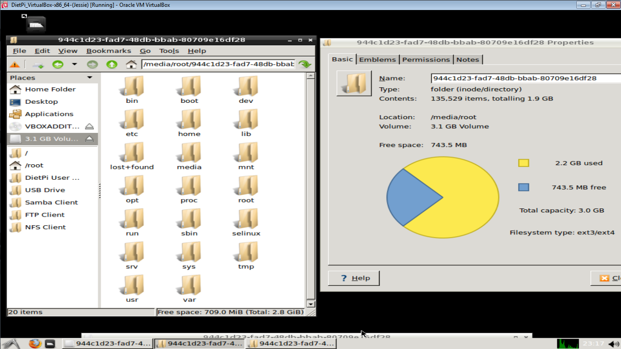Open the Tools menu
This screenshot has width=621, height=349.
coord(169,51)
